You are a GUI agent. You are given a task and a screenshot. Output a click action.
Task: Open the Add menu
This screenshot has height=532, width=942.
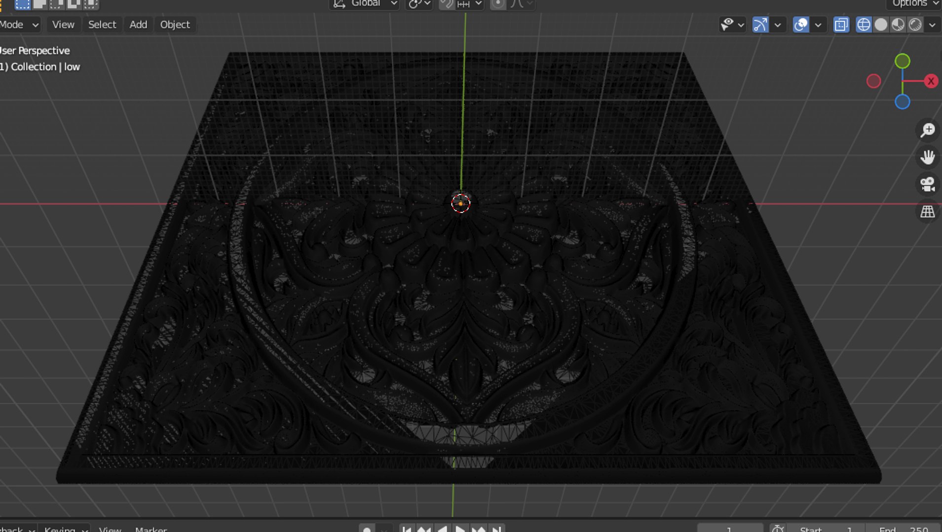click(x=138, y=25)
